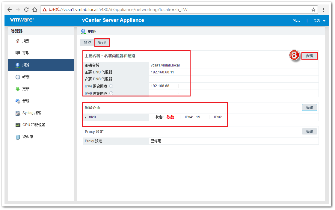Viewport: 335px width, 210px height.
Task: Click the 時間 clock icon
Action: click(18, 77)
